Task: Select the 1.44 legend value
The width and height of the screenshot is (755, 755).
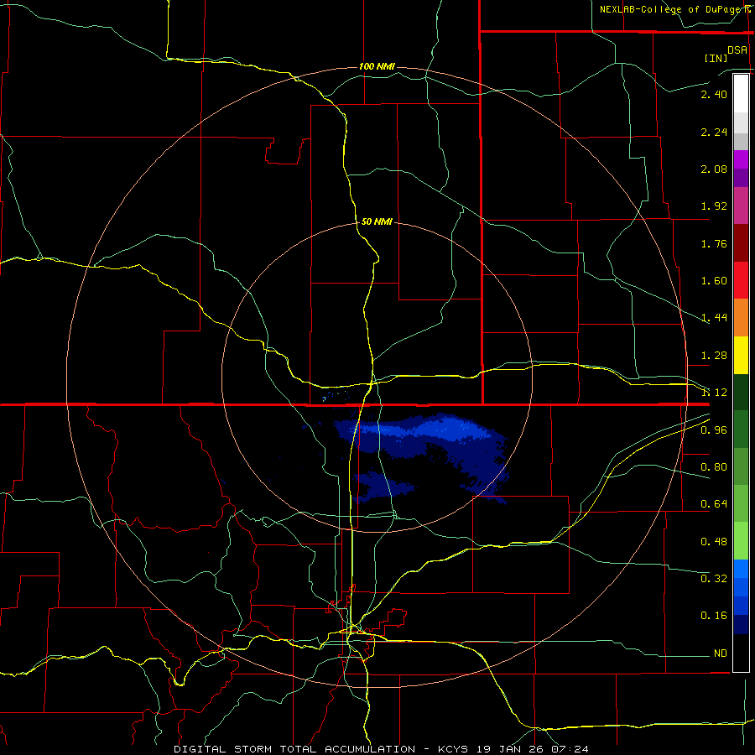Action: click(x=714, y=318)
